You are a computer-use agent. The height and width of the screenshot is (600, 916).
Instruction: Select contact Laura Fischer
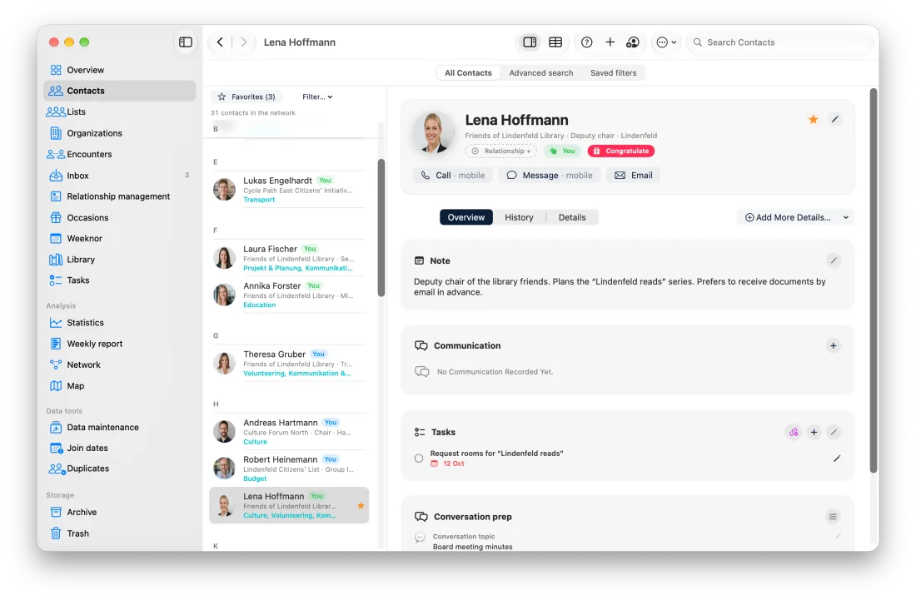point(289,258)
